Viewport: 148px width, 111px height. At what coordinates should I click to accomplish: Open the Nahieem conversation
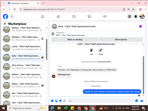point(23,38)
